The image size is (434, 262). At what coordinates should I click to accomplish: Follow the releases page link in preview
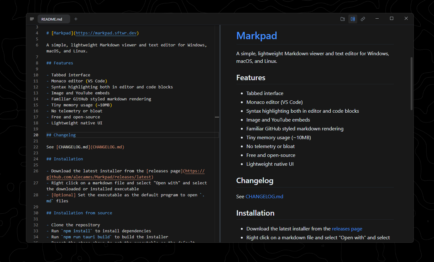pos(347,229)
